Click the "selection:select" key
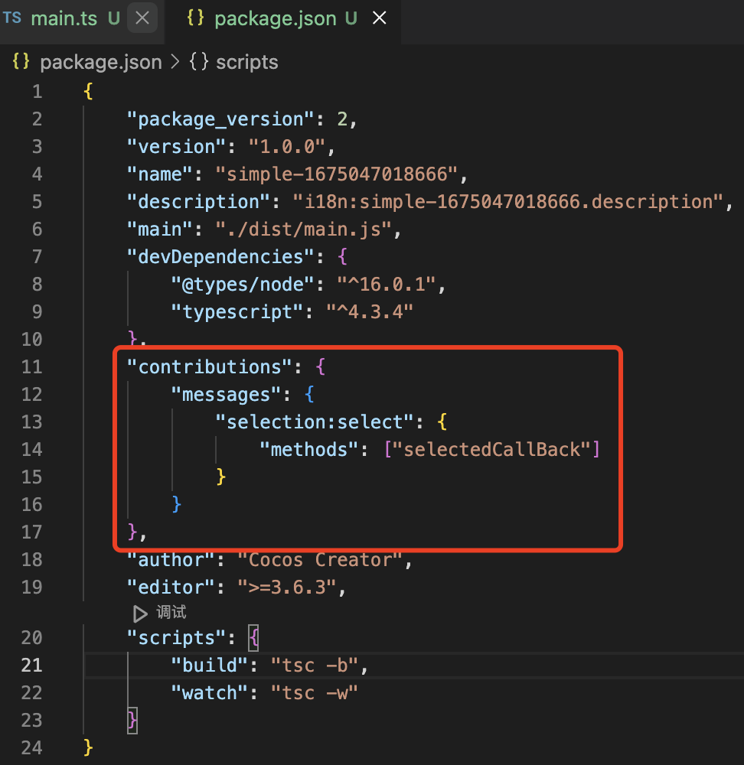The width and height of the screenshot is (744, 765). click(315, 422)
